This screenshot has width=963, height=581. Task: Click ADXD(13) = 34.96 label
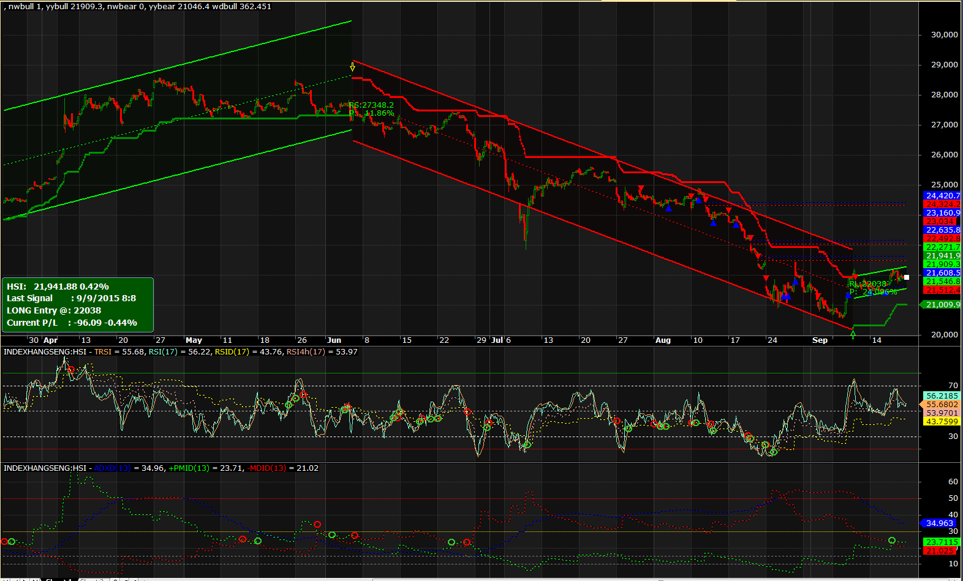point(129,468)
